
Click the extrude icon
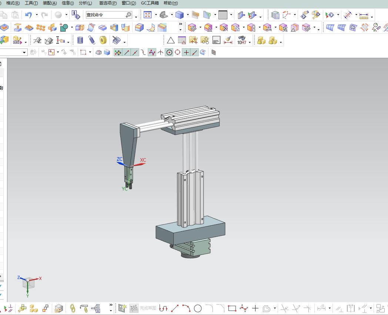coord(17,27)
